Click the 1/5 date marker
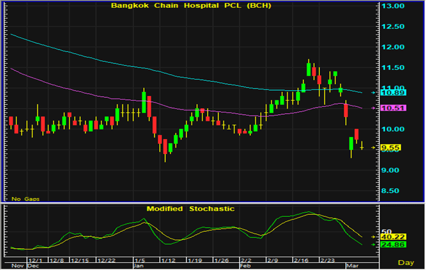The height and width of the screenshot is (270, 426). [x=141, y=260]
